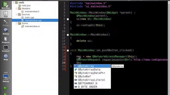170x95 pixels.
Task: Switch to Edit mode in sidebar
Action: click(x=6, y=14)
